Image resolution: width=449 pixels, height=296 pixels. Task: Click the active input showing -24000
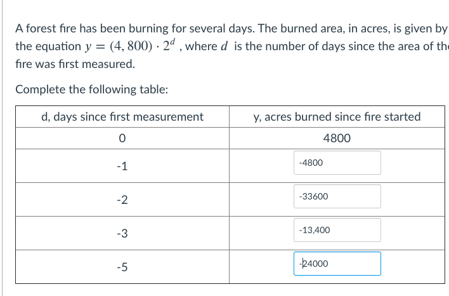(337, 264)
